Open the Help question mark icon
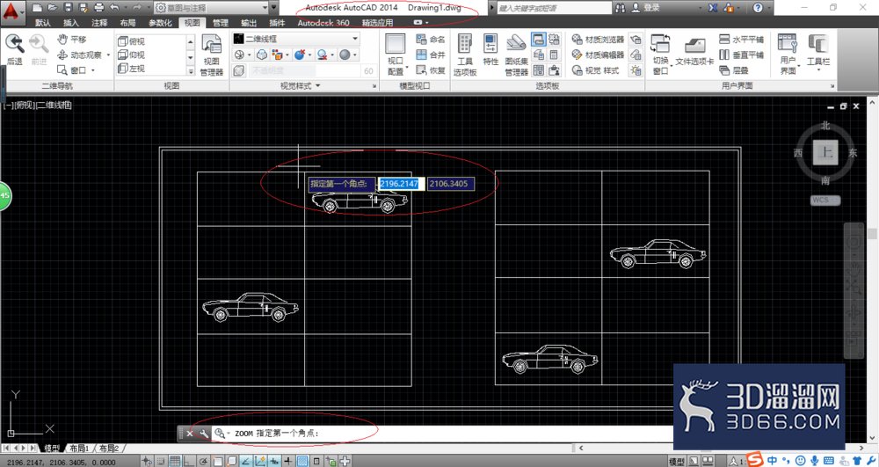The image size is (879, 467). pos(758,8)
